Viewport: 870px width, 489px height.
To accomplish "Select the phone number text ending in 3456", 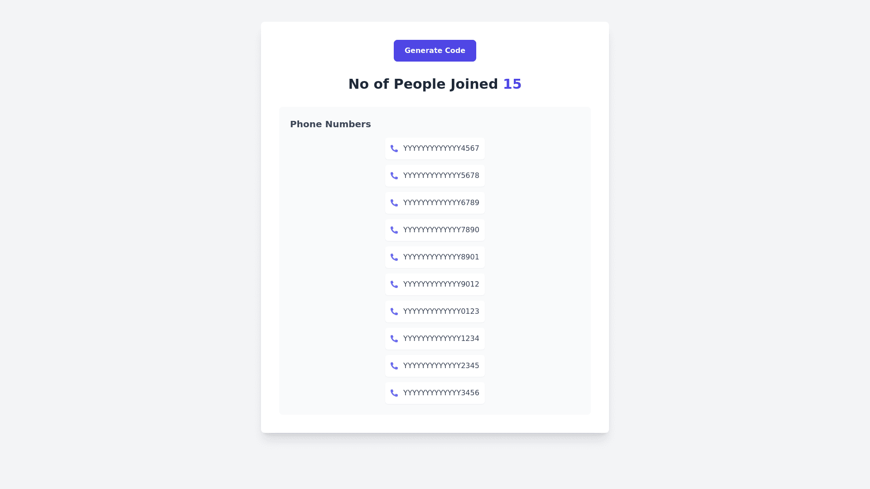I will tap(441, 393).
